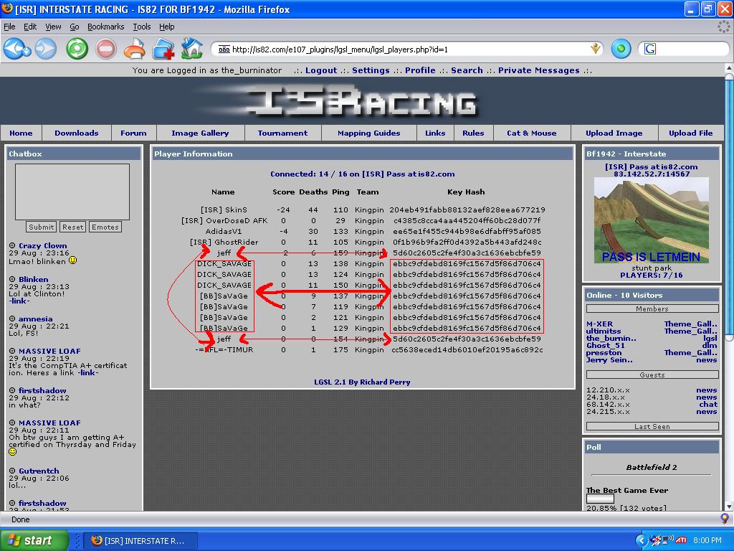
Task: Go to the Home nav tab
Action: 21,133
